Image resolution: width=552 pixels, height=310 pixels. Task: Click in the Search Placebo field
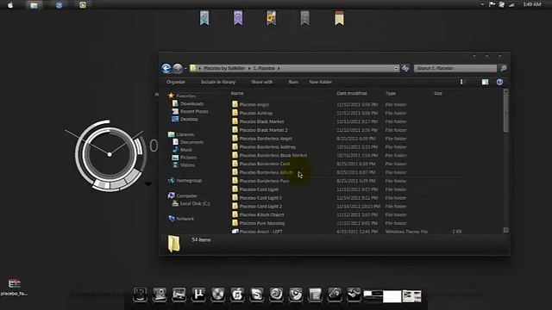[455, 68]
